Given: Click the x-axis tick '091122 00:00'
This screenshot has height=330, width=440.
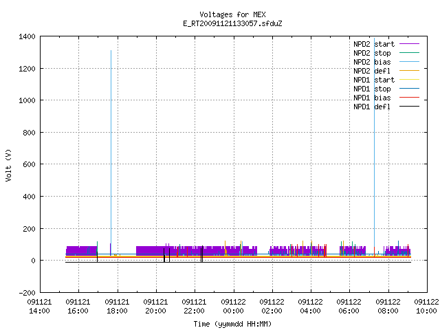Looking at the screenshot, I should [234, 307].
